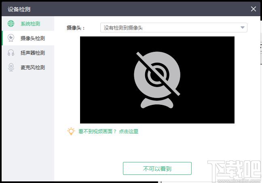The width and height of the screenshot is (262, 183).
Task: Click the 不可以看到 button
Action: click(x=157, y=168)
